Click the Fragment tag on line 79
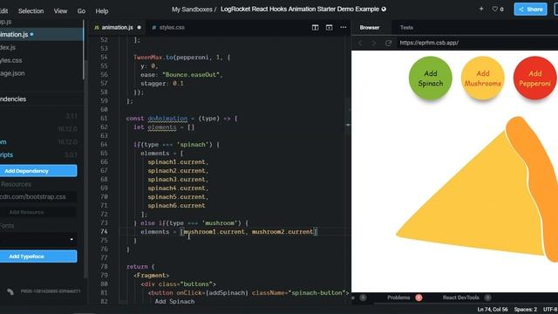The image size is (558, 314). pos(151,276)
